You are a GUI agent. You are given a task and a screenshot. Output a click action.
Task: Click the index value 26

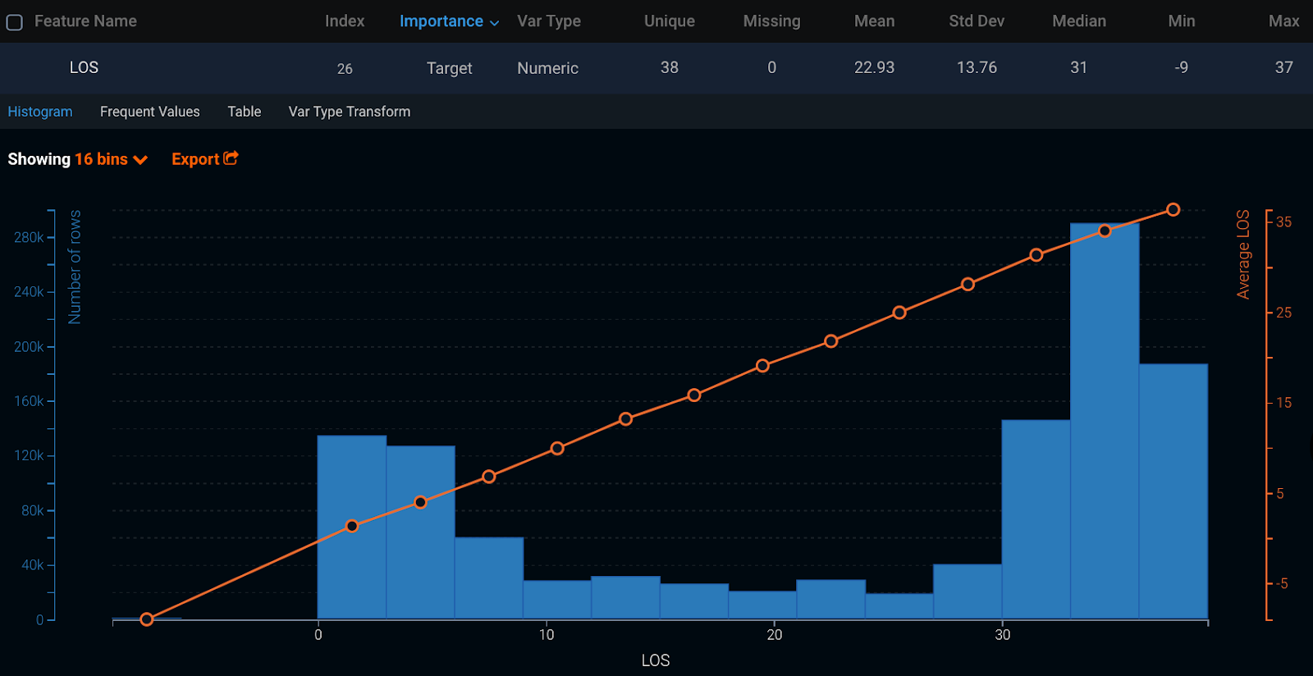pyautogui.click(x=345, y=69)
